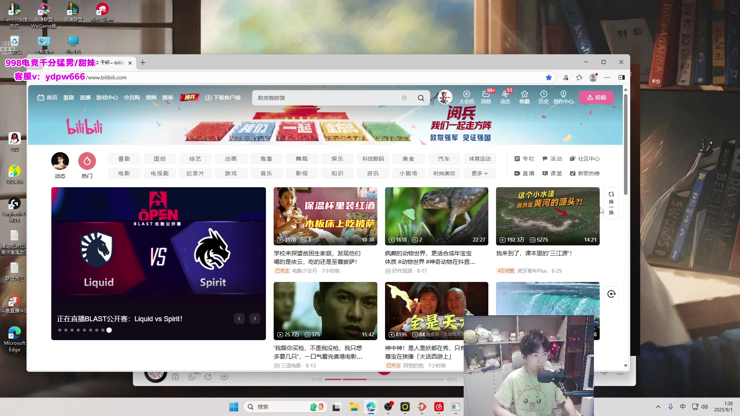
Task: Open the 历史 history clock icon
Action: pos(543,97)
